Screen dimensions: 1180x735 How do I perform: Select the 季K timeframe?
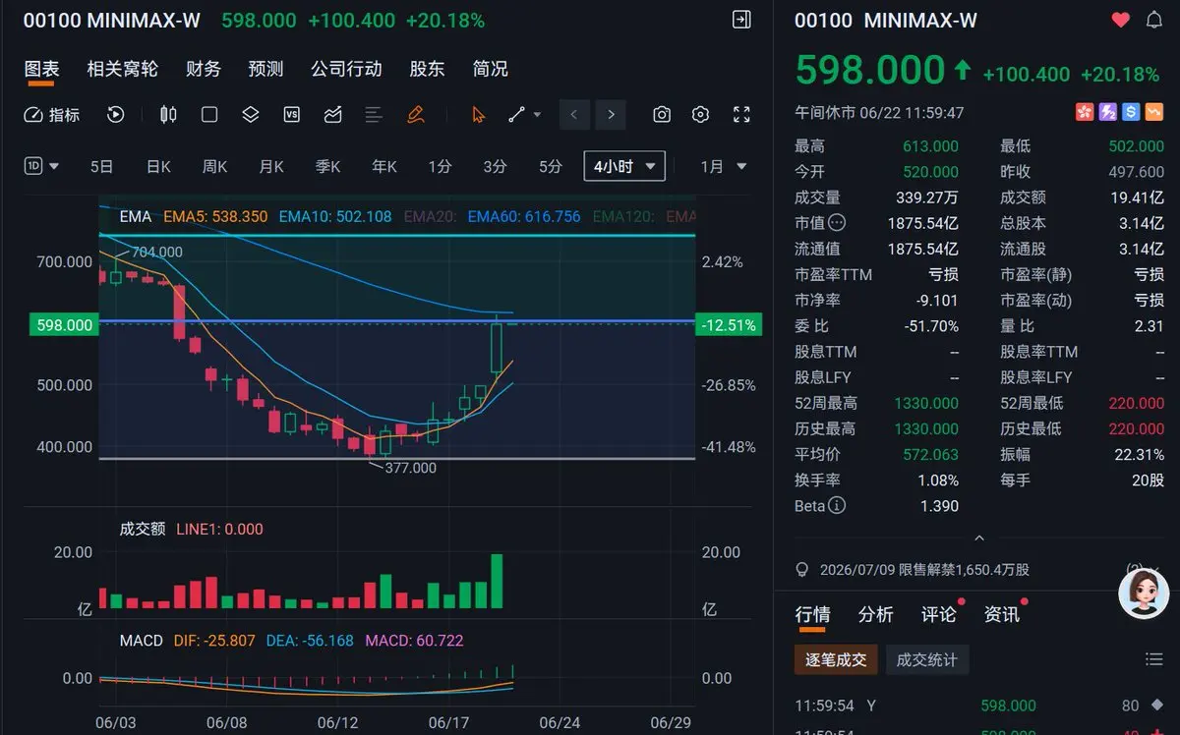click(327, 166)
